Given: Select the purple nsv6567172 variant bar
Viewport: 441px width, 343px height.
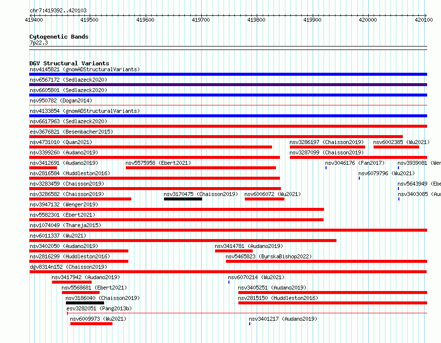Looking at the screenshot, I should click(228, 85).
